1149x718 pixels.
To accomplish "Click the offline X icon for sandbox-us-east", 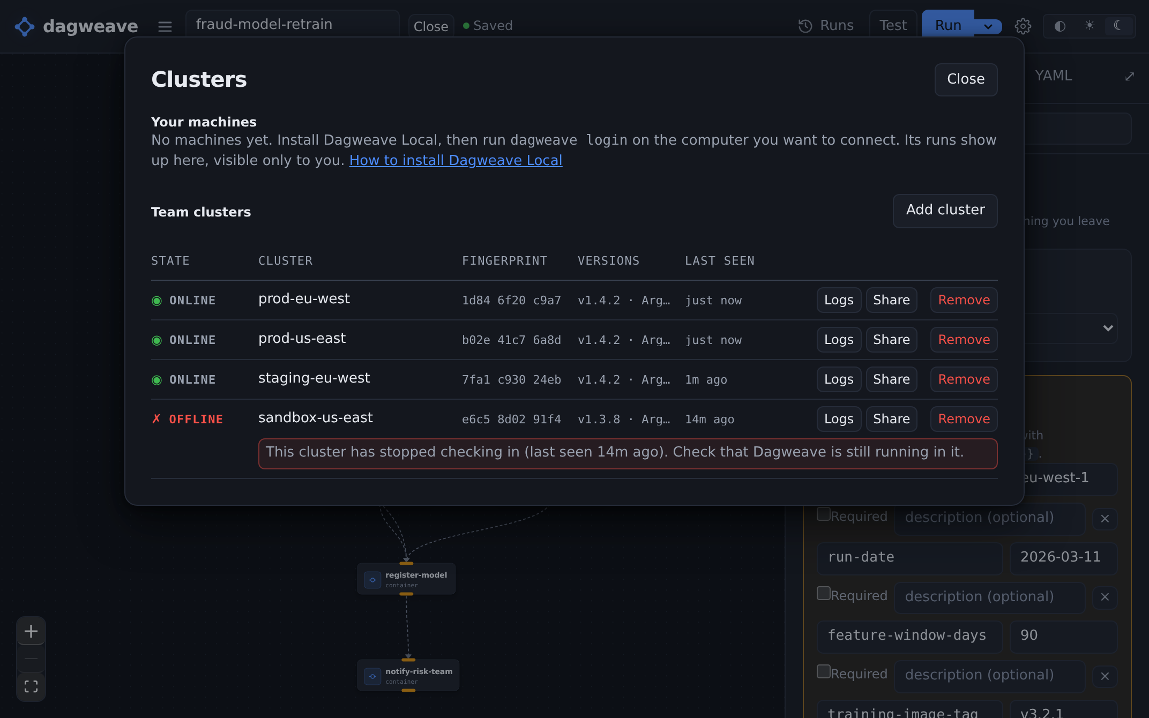I will click(156, 419).
